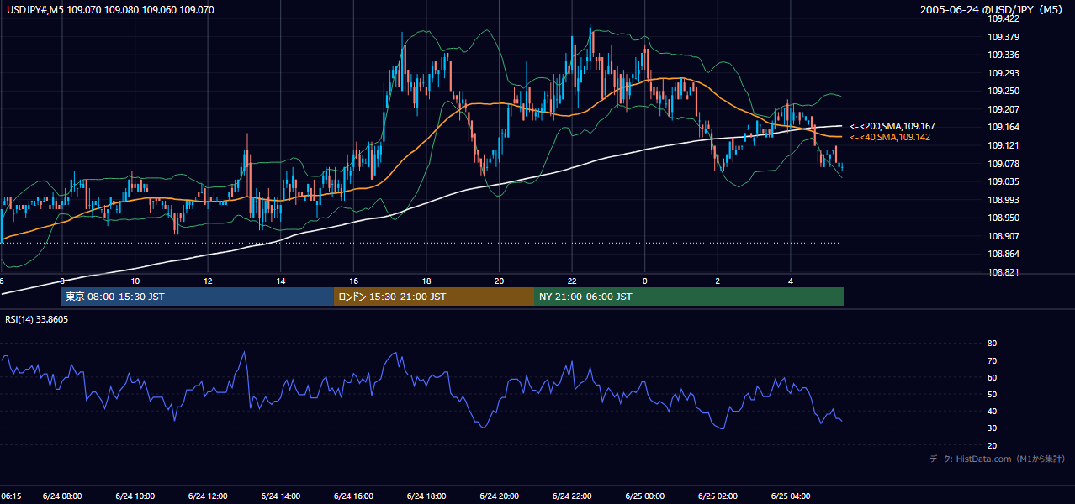Image resolution: width=1075 pixels, height=504 pixels.
Task: Click the 6/25 02:00 date axis label
Action: [718, 496]
